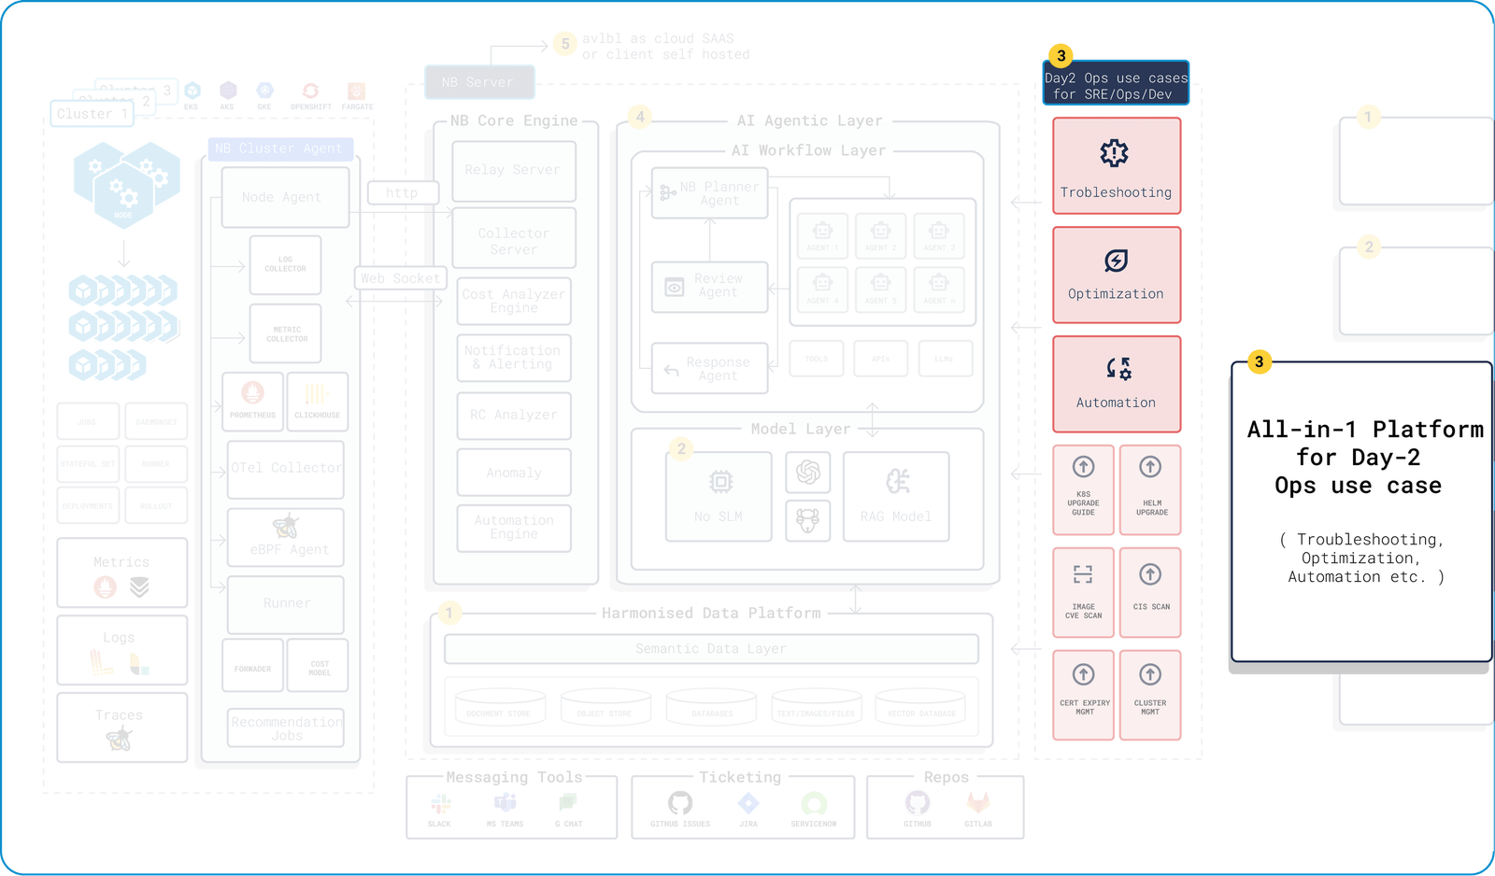Click the G Chat icon
This screenshot has height=876, width=1495.
pyautogui.click(x=567, y=802)
